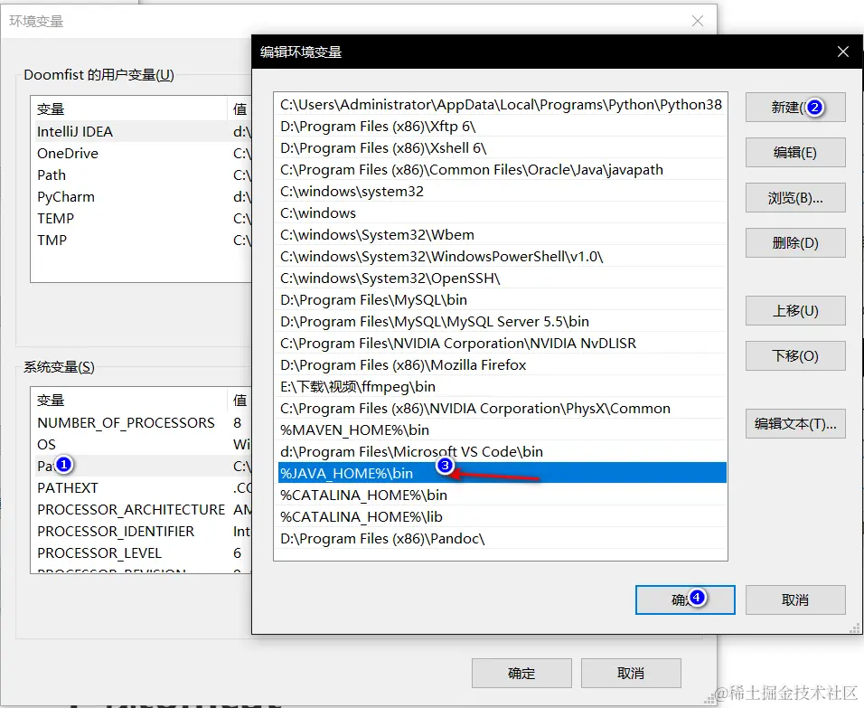Select IntelliJ IDEA in user variables

pos(142,131)
